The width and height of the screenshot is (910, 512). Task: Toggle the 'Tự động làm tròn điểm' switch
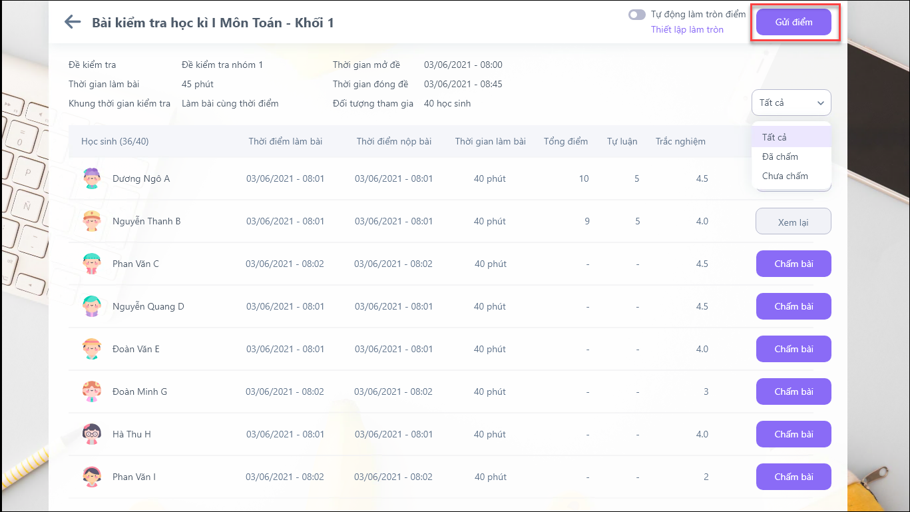637,15
